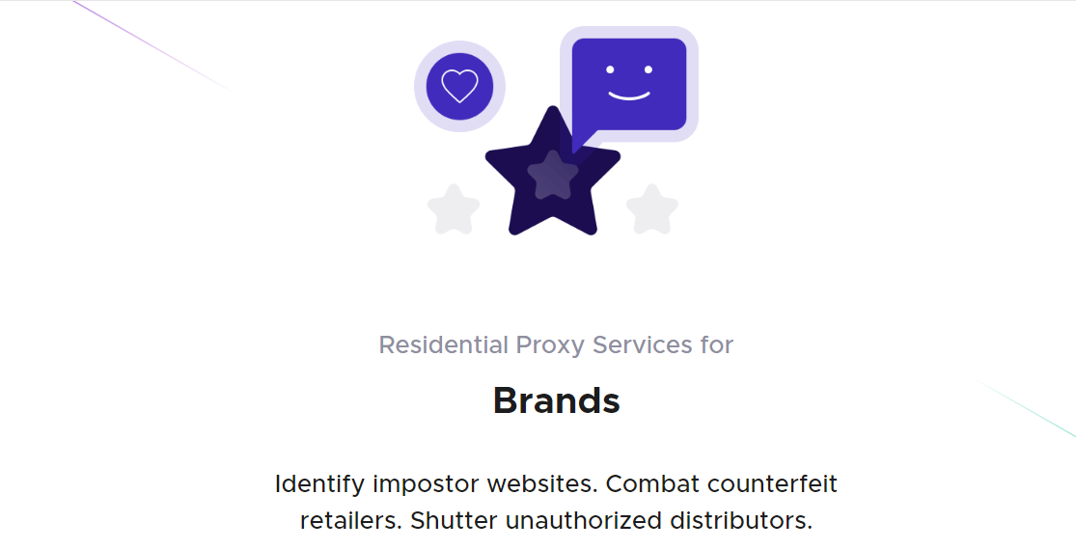Click the small gray star right of the big star
The height and width of the screenshot is (550, 1076).
pyautogui.click(x=652, y=209)
